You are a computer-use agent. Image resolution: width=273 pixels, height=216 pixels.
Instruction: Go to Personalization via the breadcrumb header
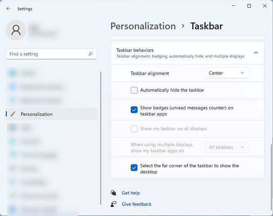[143, 26]
